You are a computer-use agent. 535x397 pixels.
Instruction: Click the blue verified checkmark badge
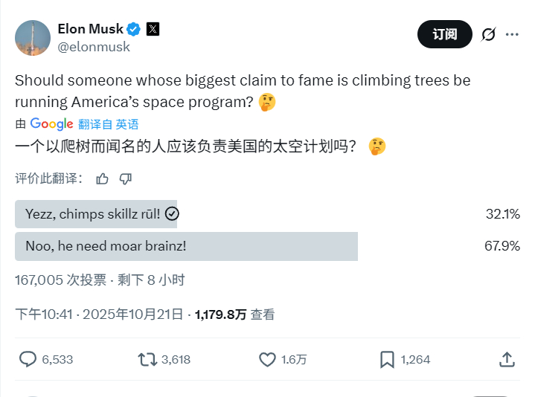133,29
